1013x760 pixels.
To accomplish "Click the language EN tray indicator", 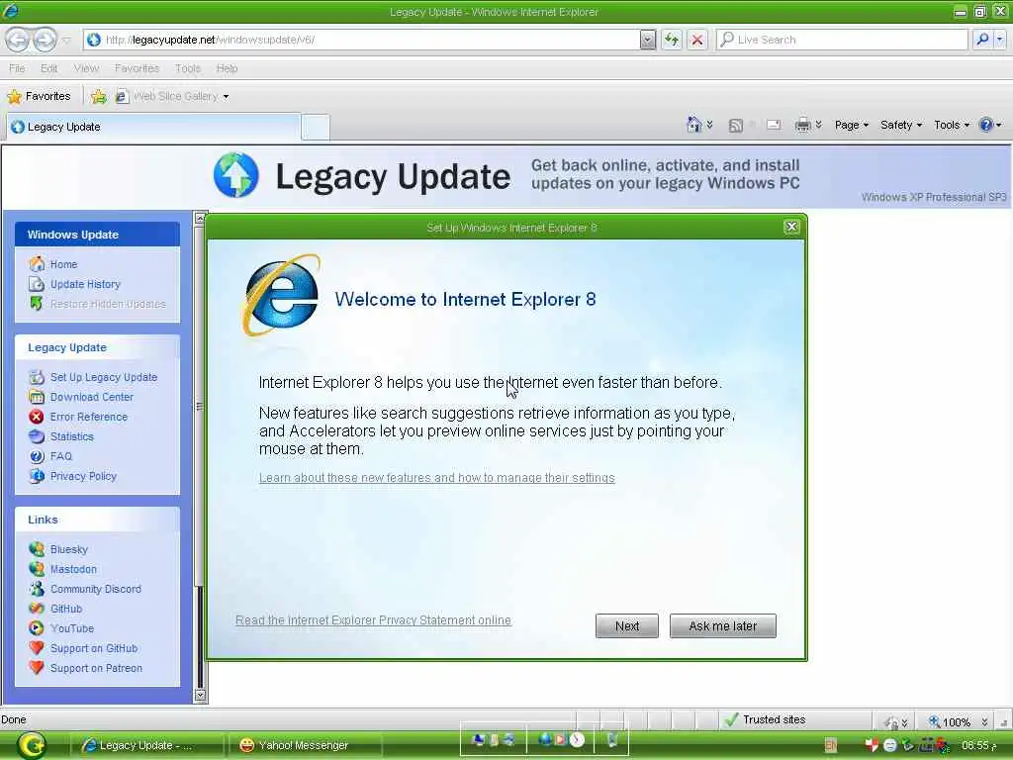I will [x=831, y=745].
